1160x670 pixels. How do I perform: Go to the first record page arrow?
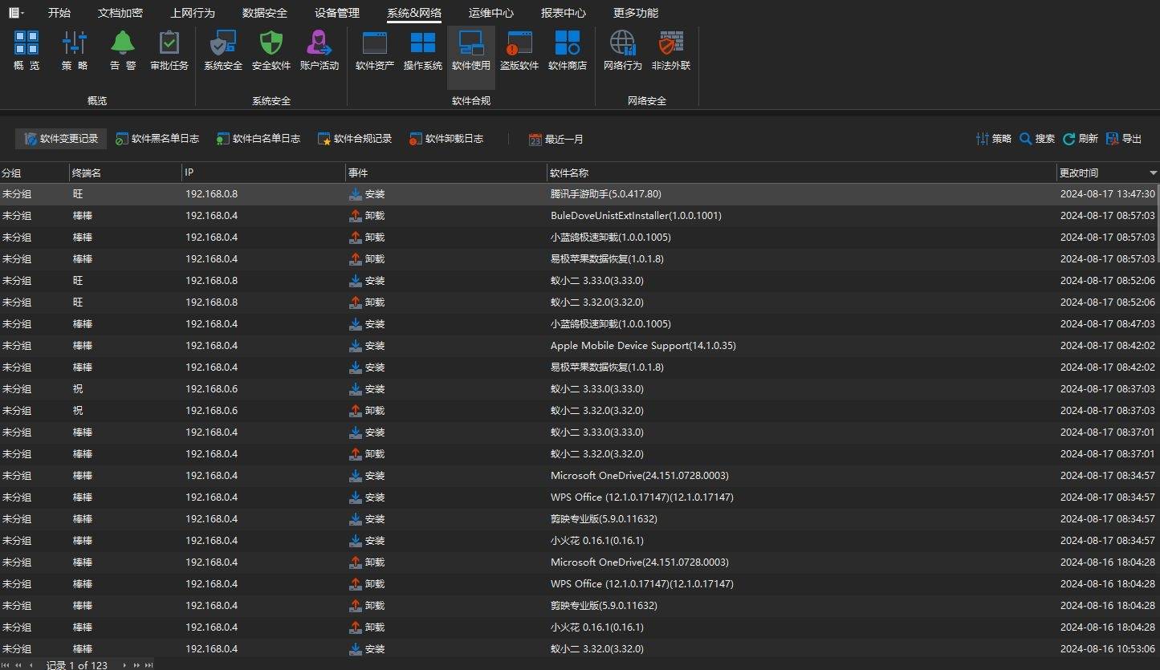coord(6,665)
